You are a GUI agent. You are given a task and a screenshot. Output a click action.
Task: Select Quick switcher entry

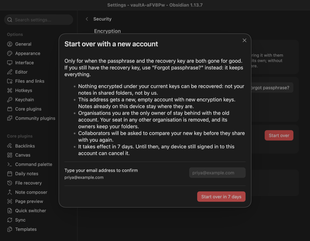(31, 210)
